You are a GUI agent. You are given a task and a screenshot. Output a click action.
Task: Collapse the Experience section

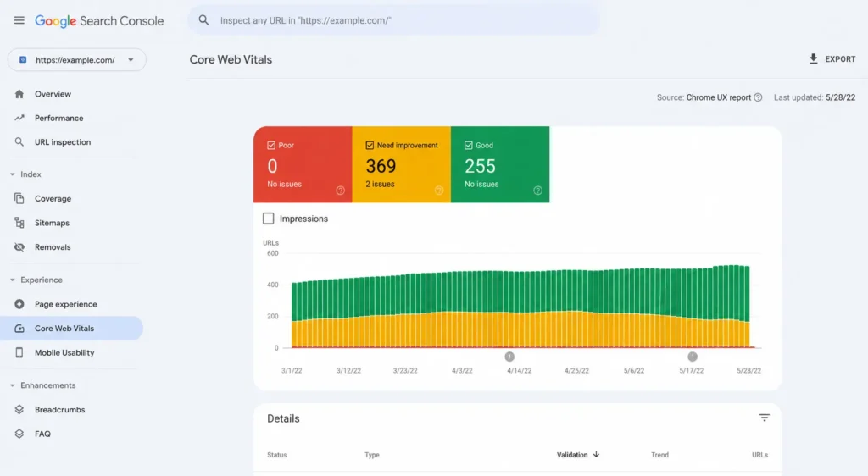point(12,280)
